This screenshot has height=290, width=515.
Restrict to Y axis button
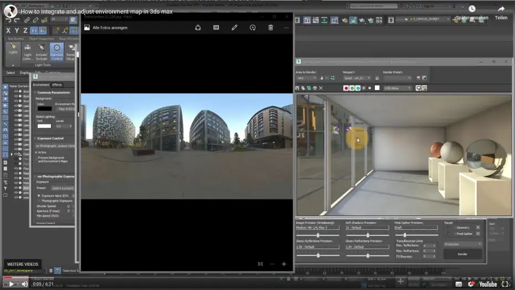tap(17, 30)
